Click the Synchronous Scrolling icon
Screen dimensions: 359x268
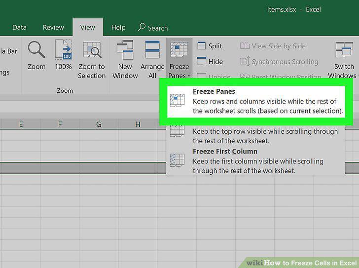(x=245, y=61)
